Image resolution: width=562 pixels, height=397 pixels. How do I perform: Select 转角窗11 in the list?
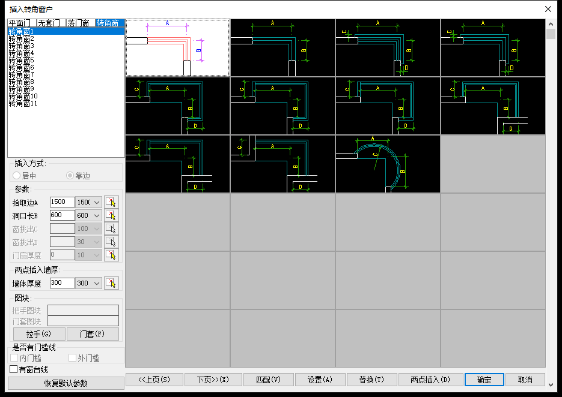pyautogui.click(x=66, y=103)
